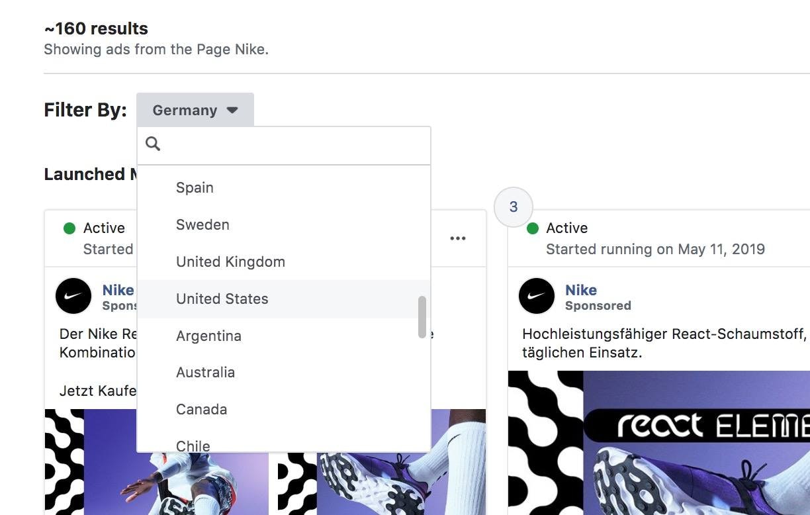Click Nike logo avatar on right ad
Screen dimensions: 810x515
click(536, 296)
